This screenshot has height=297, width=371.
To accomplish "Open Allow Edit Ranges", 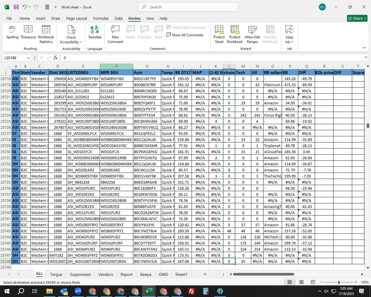I will pyautogui.click(x=252, y=34).
